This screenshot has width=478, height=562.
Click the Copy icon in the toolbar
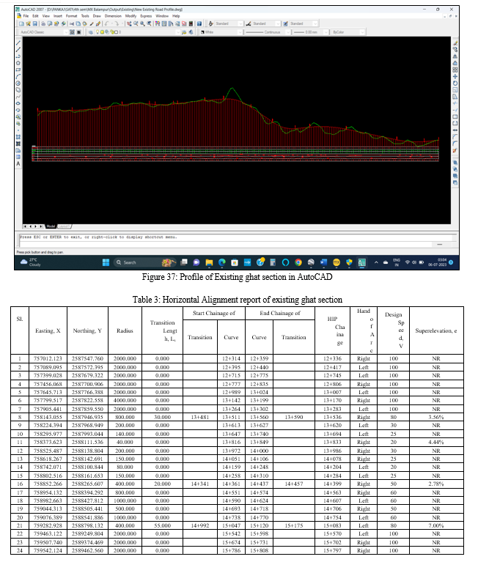tap(78, 23)
